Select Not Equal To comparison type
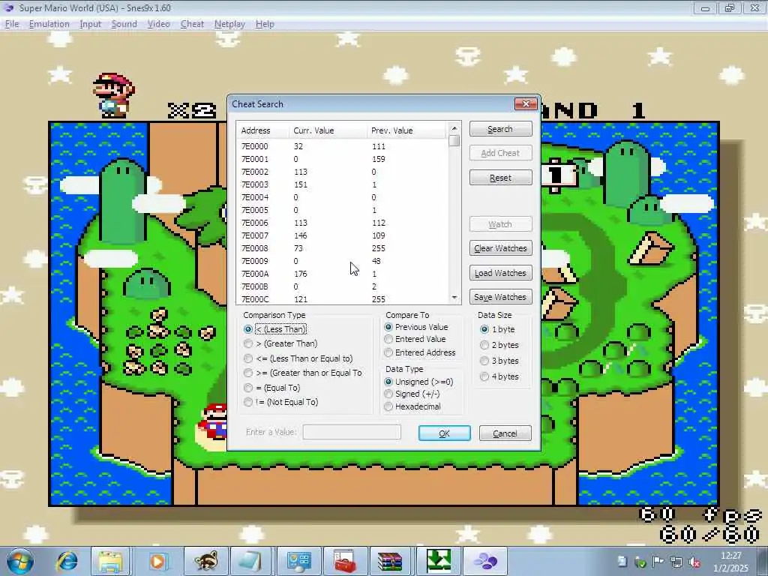Screen dimensions: 768x576 [x=281, y=402]
